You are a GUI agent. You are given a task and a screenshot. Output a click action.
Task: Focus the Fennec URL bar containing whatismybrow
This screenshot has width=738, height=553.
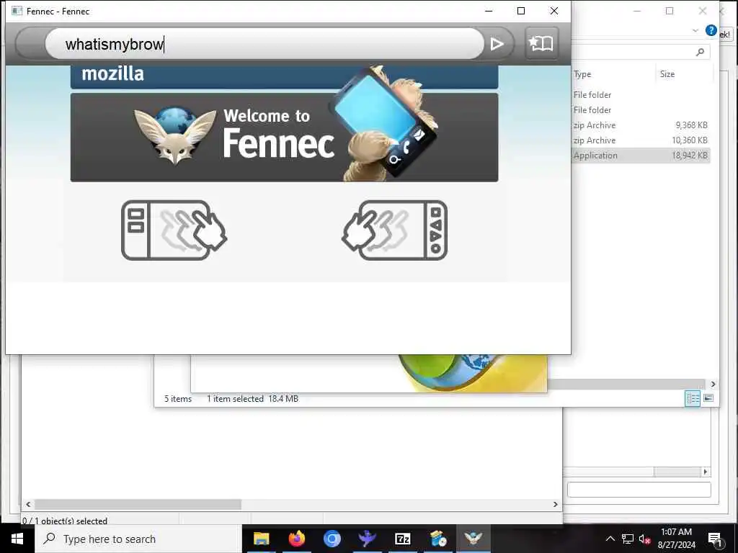264,44
